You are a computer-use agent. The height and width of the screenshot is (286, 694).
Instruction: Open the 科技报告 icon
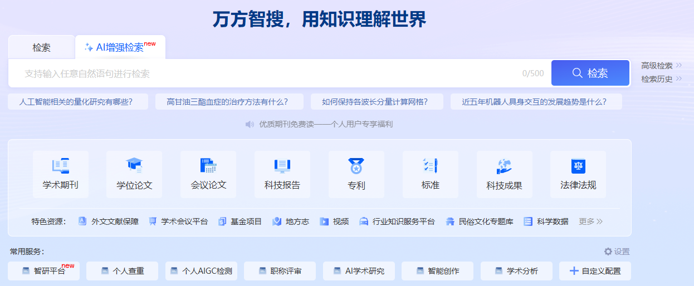point(282,166)
